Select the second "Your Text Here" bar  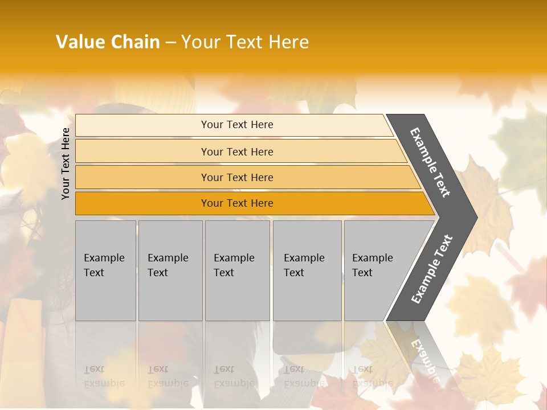pyautogui.click(x=236, y=151)
